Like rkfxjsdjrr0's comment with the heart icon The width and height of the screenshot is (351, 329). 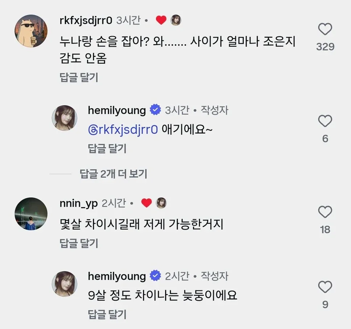pyautogui.click(x=325, y=29)
